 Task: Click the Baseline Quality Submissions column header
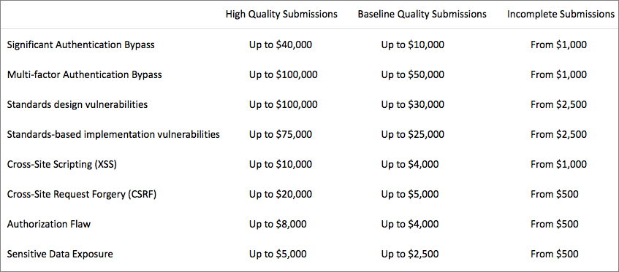[422, 15]
